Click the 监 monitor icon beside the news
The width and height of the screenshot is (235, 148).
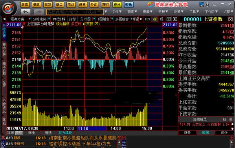coord(124,143)
